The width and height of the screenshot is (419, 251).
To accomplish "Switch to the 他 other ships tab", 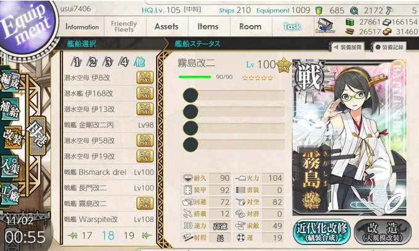I will 139,62.
